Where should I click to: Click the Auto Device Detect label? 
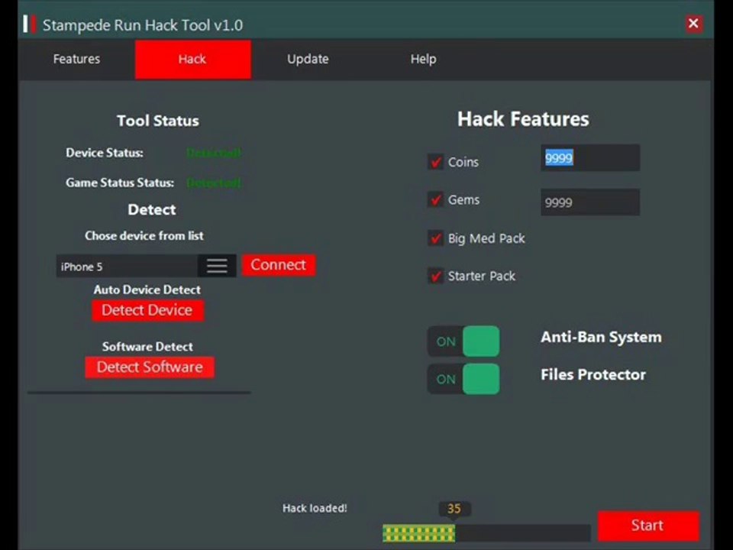[147, 290]
